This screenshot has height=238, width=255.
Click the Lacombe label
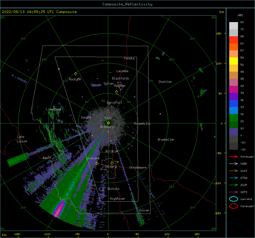point(122,71)
